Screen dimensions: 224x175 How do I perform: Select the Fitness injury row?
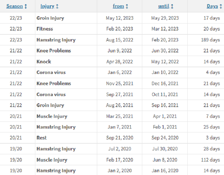(112, 29)
